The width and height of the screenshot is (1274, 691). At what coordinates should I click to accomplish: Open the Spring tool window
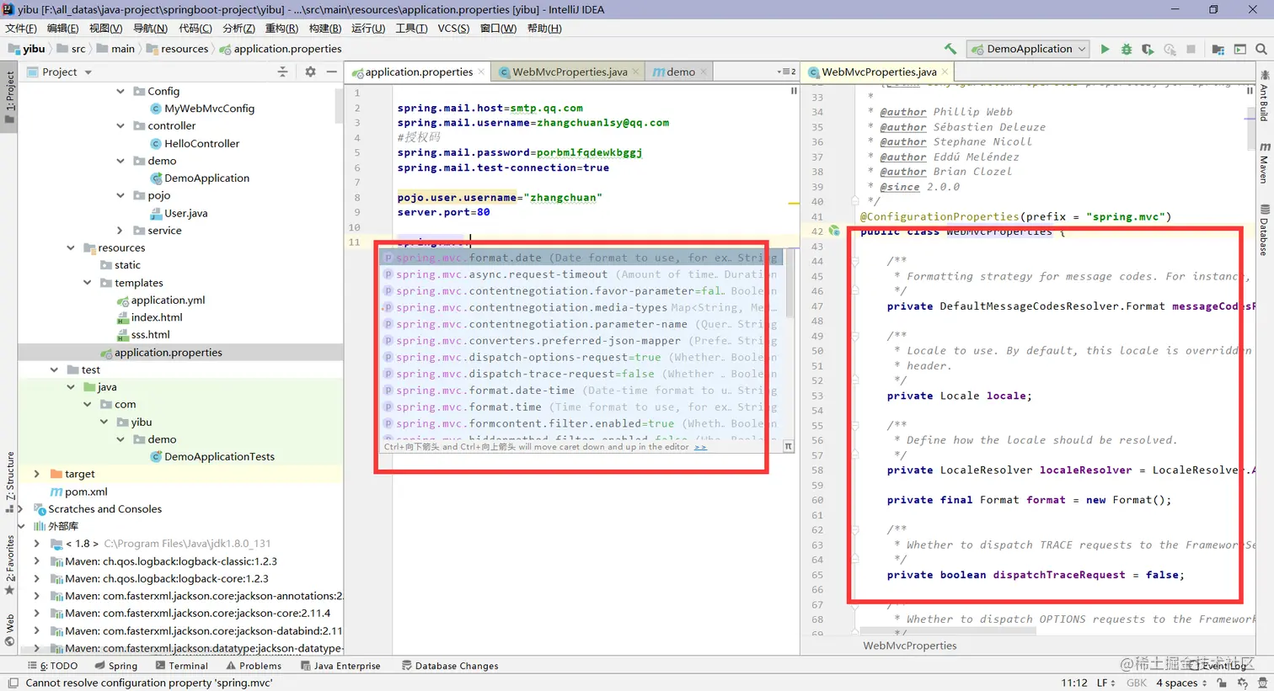(116, 665)
